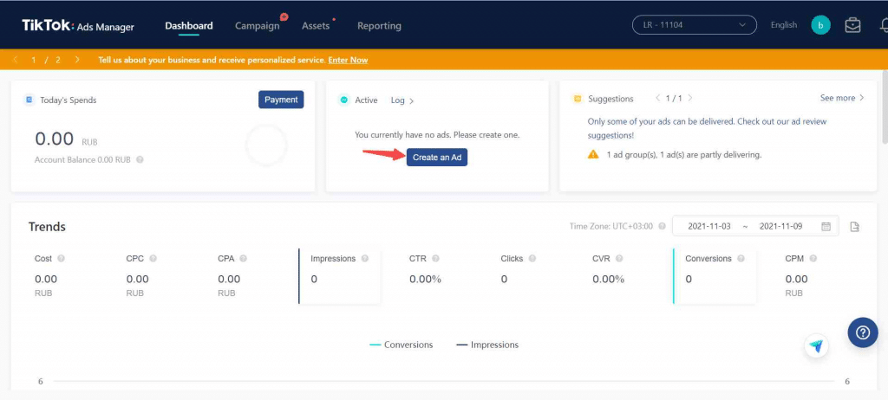Screen dimensions: 888x400
Task: Click the Trends heading
Action: [47, 227]
